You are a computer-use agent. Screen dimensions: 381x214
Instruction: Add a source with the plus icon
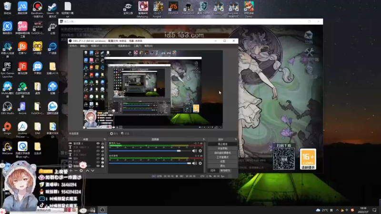tap(70, 171)
